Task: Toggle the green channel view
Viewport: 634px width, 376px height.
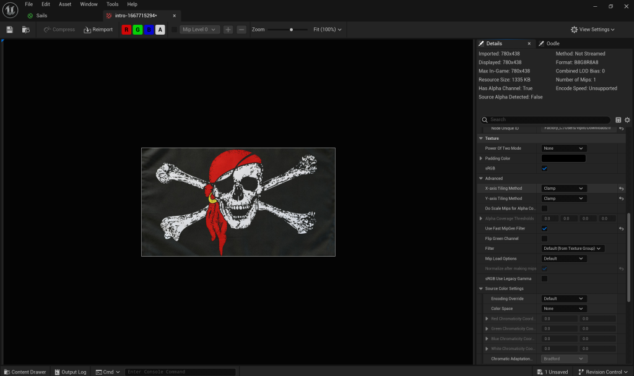Action: [137, 30]
